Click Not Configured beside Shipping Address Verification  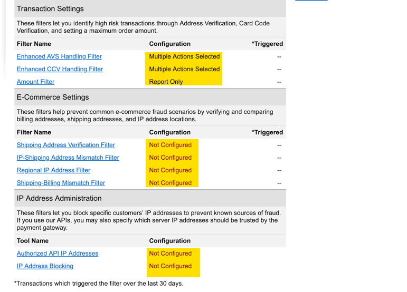click(x=171, y=145)
